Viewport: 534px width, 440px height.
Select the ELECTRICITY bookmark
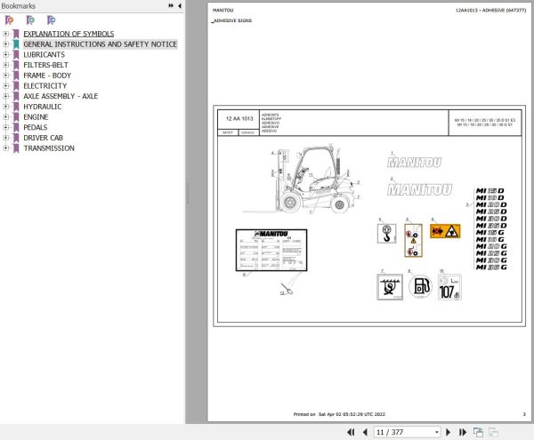45,85
